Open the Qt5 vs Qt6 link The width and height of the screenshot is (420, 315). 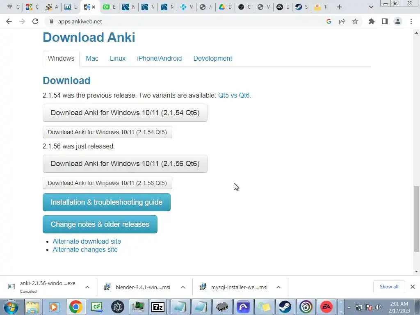(x=234, y=95)
